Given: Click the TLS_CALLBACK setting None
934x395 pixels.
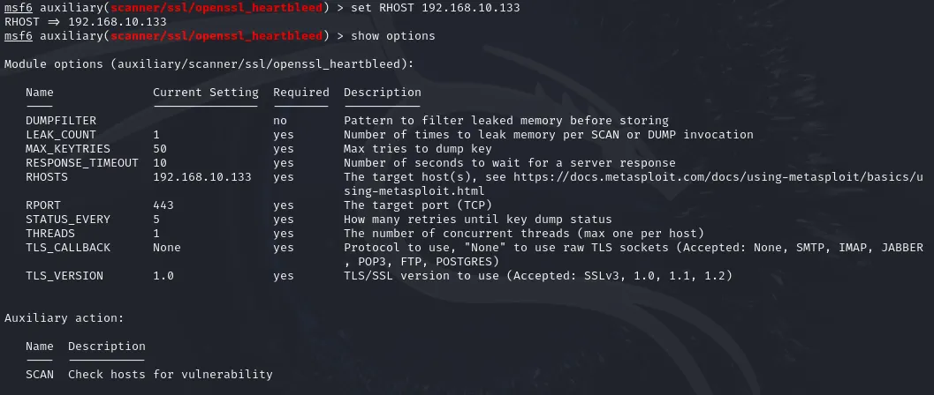Looking at the screenshot, I should [x=167, y=247].
